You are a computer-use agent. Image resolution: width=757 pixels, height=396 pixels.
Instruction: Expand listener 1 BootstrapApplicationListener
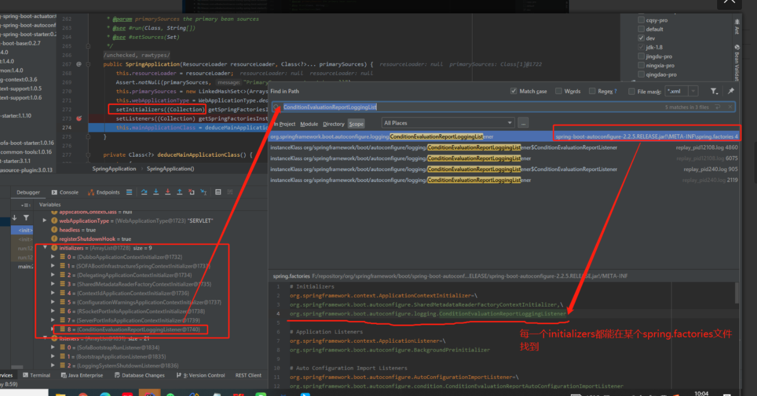click(53, 356)
